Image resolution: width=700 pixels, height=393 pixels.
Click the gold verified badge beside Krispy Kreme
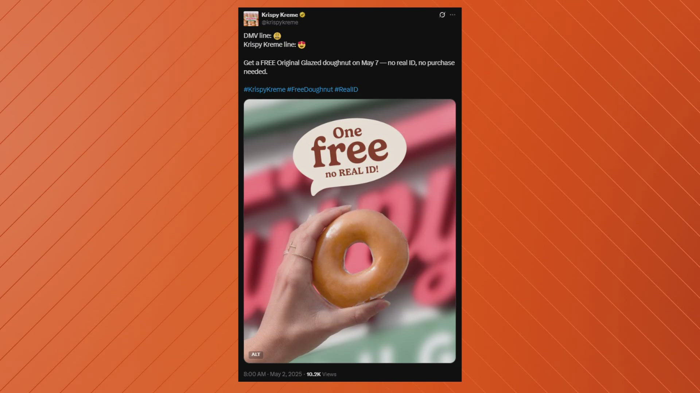tap(302, 15)
